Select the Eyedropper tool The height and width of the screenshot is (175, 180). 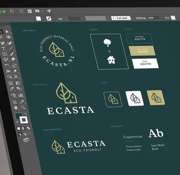pos(12,89)
